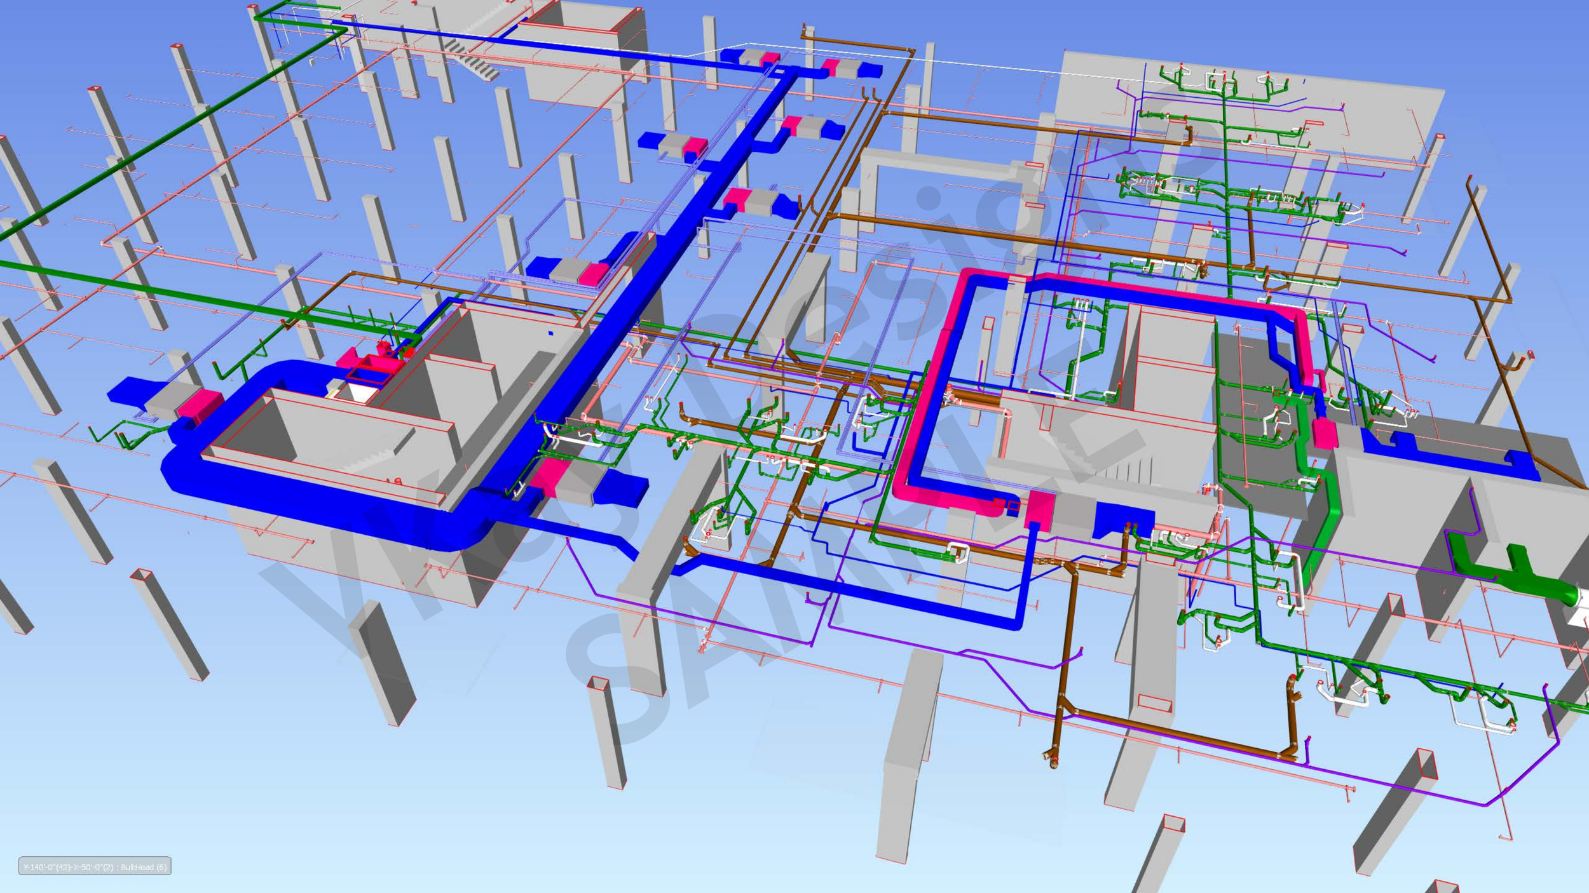The width and height of the screenshot is (1589, 893).
Task: Select the small blue square marker on wall
Action: point(550,332)
